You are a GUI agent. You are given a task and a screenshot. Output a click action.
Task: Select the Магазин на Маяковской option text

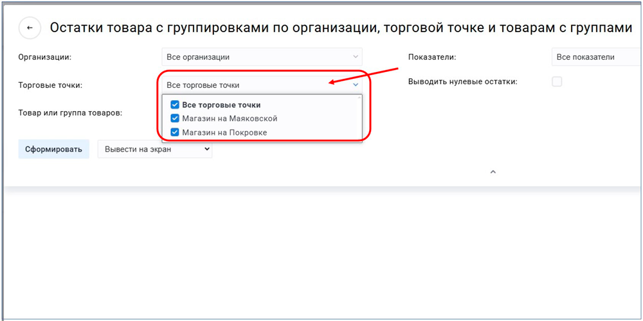point(230,118)
